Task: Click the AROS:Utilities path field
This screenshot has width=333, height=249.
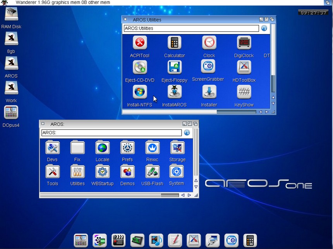Action: [191, 28]
